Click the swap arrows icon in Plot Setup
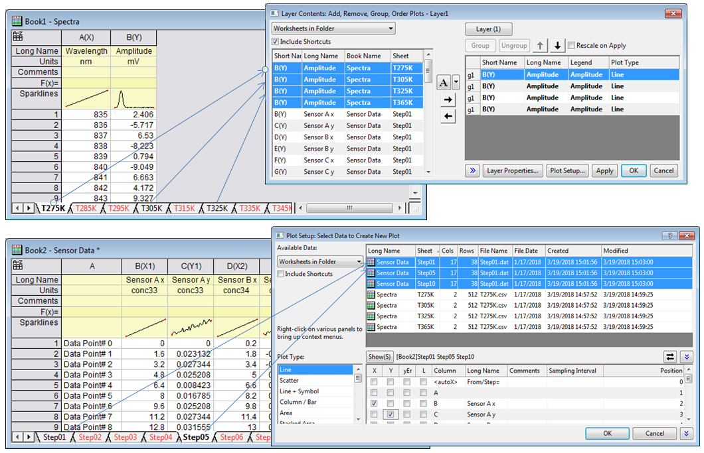The image size is (704, 453). click(670, 356)
